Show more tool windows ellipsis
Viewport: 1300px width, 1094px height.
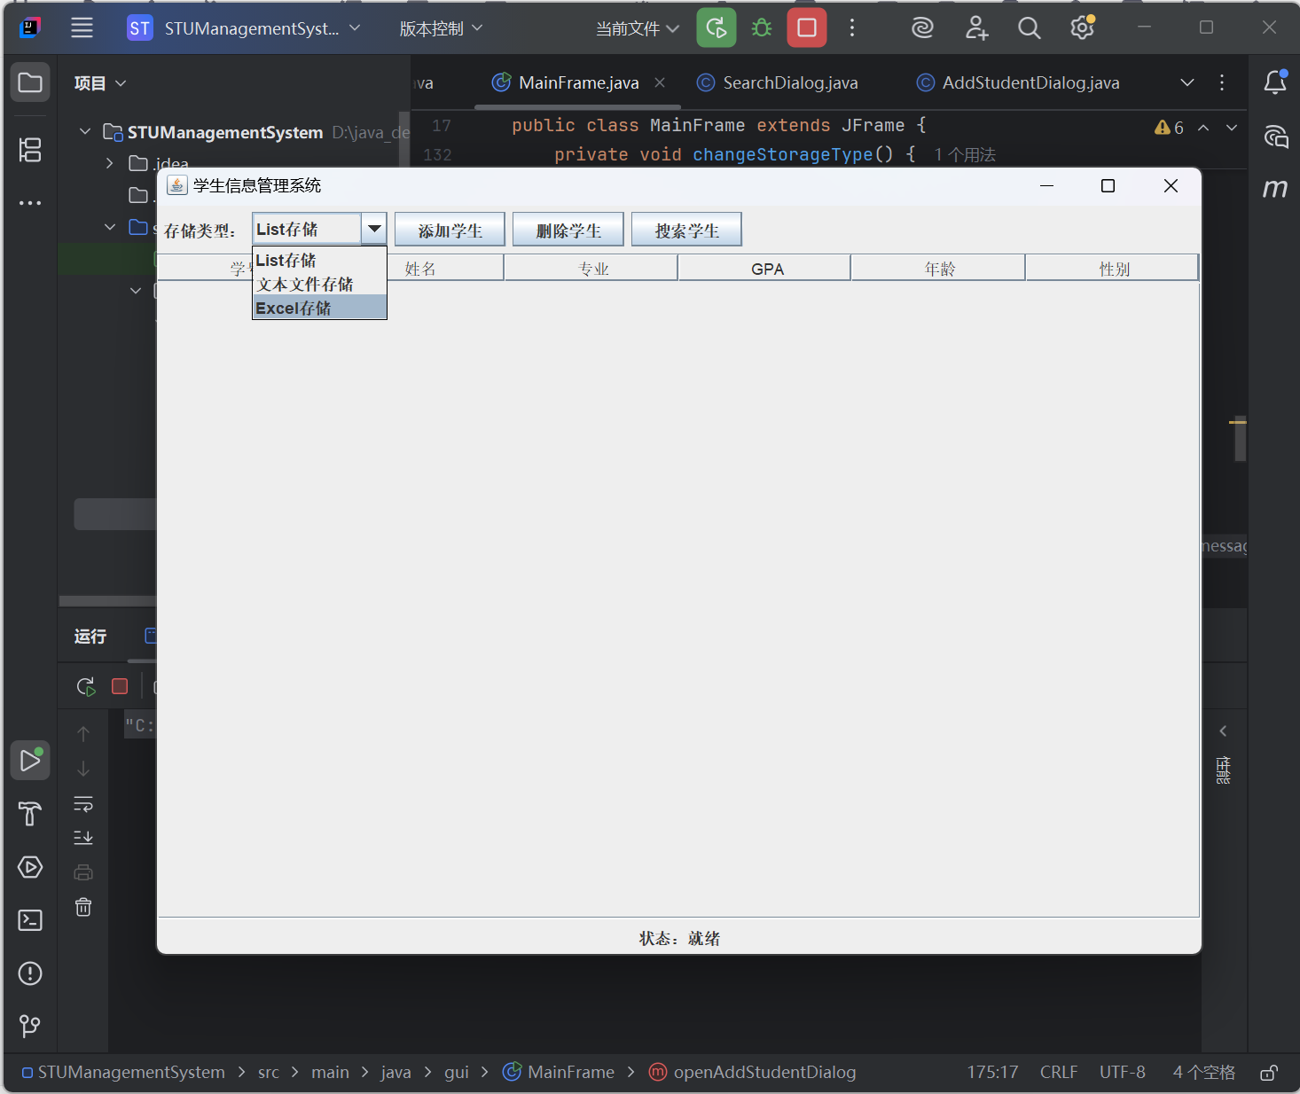click(x=30, y=203)
